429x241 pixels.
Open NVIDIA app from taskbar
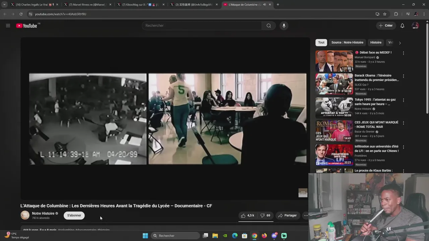(225, 236)
